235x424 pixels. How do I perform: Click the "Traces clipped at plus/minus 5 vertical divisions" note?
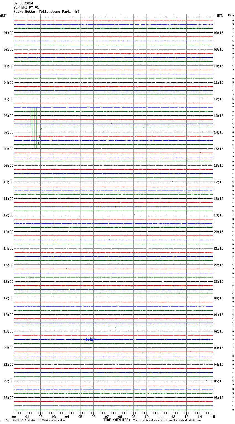pos(167,420)
